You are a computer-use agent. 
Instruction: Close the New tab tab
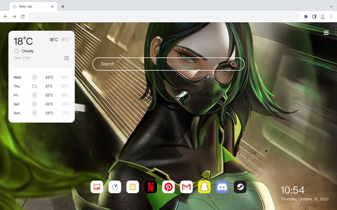(x=52, y=7)
